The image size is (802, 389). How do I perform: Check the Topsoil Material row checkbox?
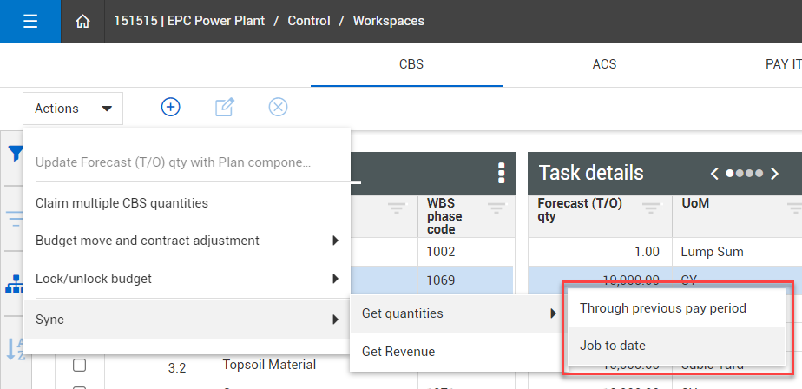pyautogui.click(x=80, y=365)
